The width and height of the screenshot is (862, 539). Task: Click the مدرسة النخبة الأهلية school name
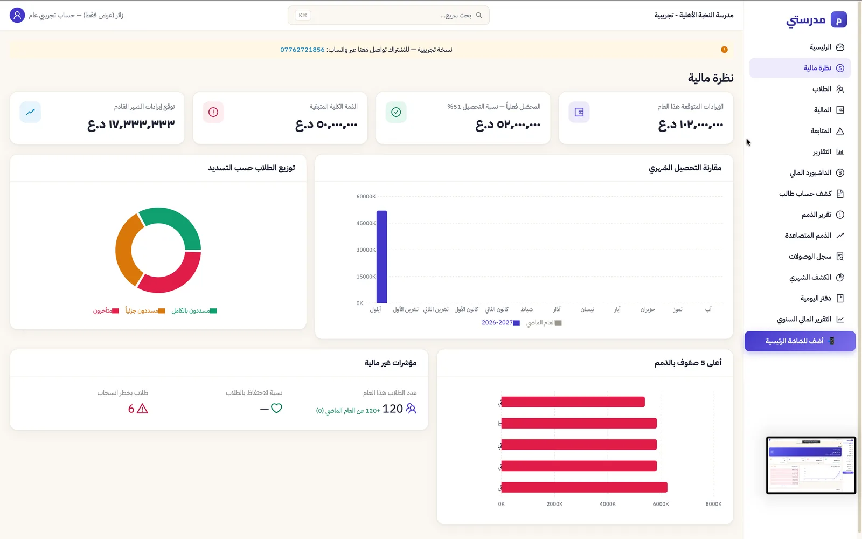(x=694, y=15)
